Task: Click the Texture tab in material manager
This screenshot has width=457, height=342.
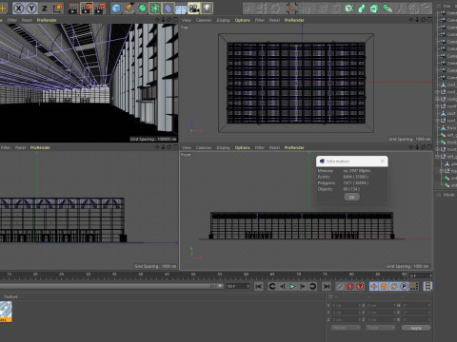Action: 10,296
